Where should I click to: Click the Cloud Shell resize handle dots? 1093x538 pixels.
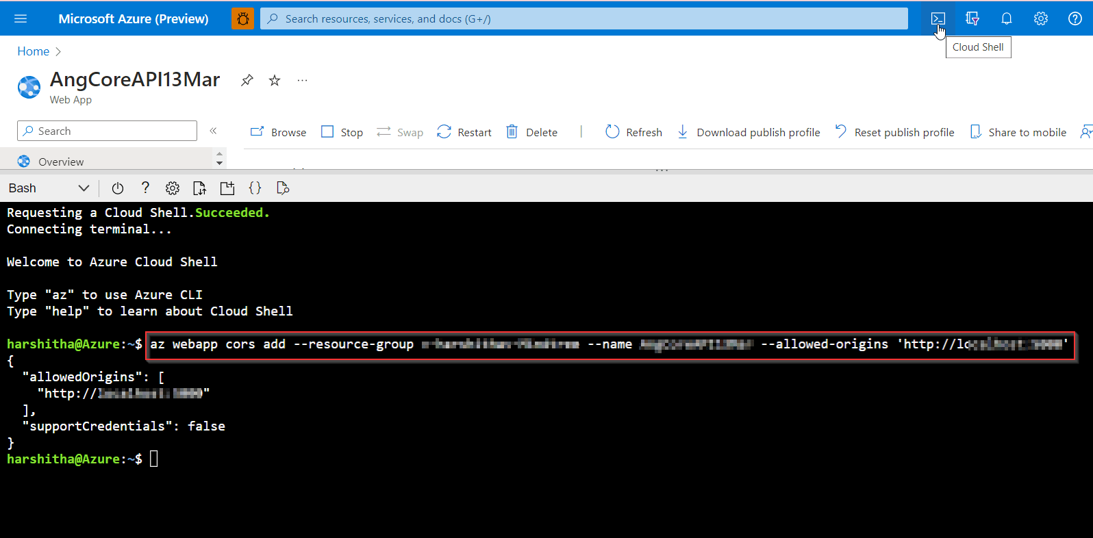point(662,170)
